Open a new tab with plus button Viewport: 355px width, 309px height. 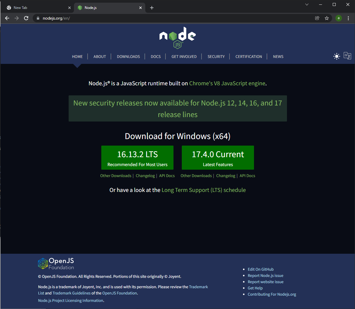coord(152,8)
